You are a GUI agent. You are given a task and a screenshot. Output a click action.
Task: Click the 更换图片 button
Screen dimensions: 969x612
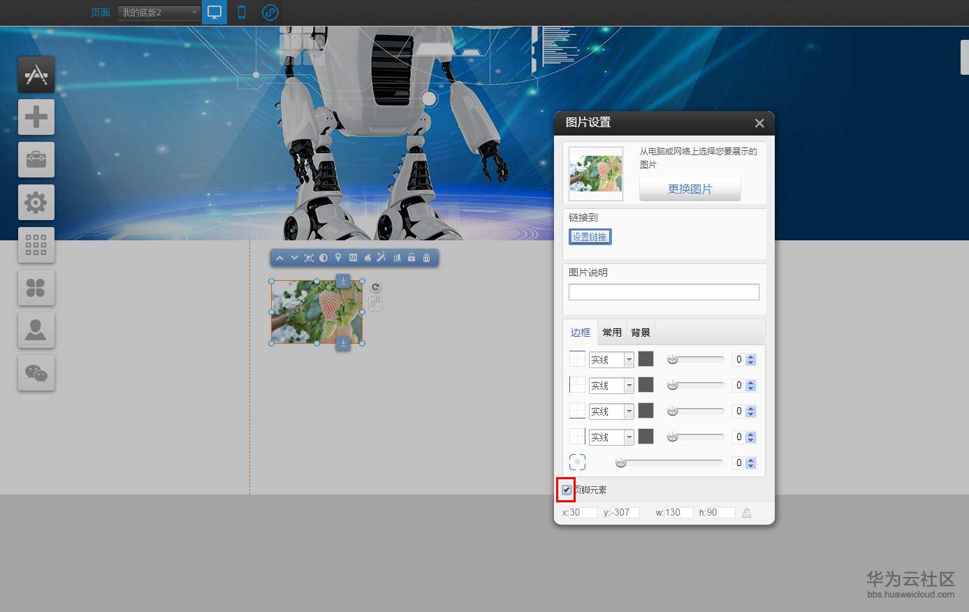pyautogui.click(x=690, y=189)
